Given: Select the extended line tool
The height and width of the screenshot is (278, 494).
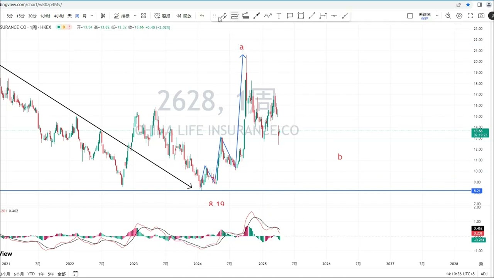Looking at the screenshot, I should pyautogui.click(x=345, y=16).
